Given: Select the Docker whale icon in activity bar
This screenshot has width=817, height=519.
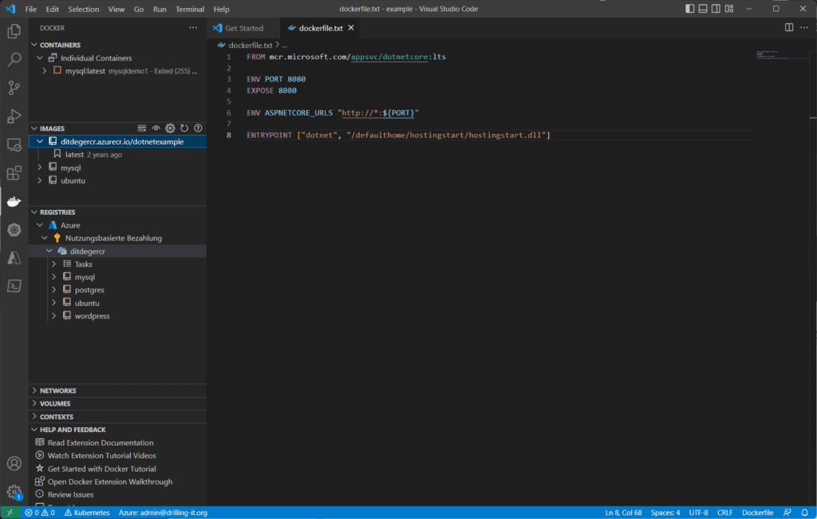Looking at the screenshot, I should [x=14, y=201].
